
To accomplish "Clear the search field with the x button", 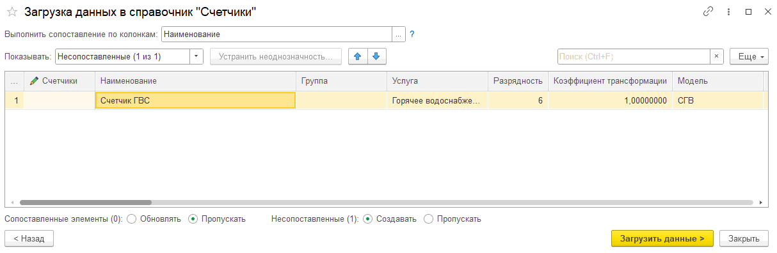I will click(717, 56).
